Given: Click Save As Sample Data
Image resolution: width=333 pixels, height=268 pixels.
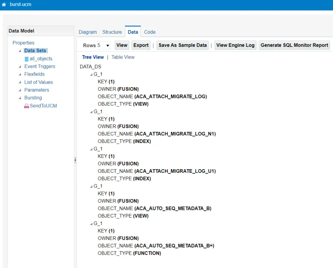Looking at the screenshot, I should (182, 45).
